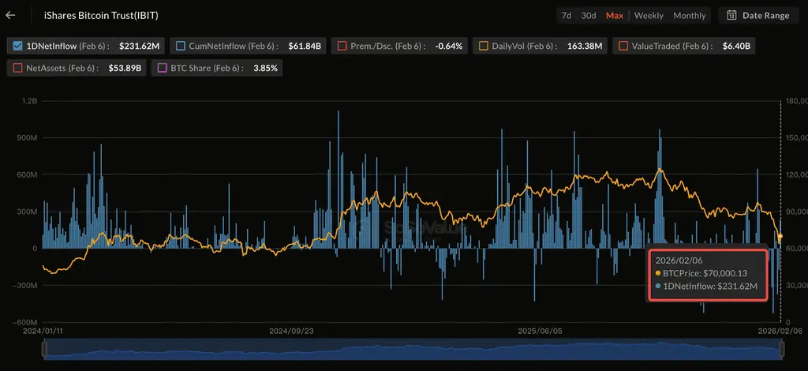808x371 pixels.
Task: Click the Prem./Dsc. value -0.64%
Action: coord(449,46)
